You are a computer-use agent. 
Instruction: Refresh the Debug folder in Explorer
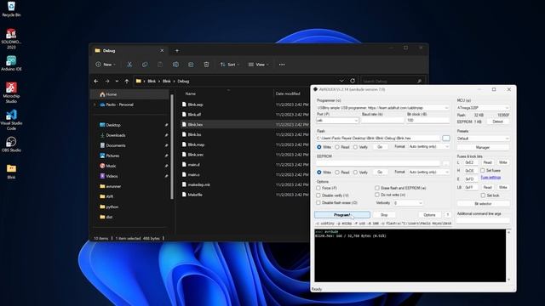click(353, 81)
